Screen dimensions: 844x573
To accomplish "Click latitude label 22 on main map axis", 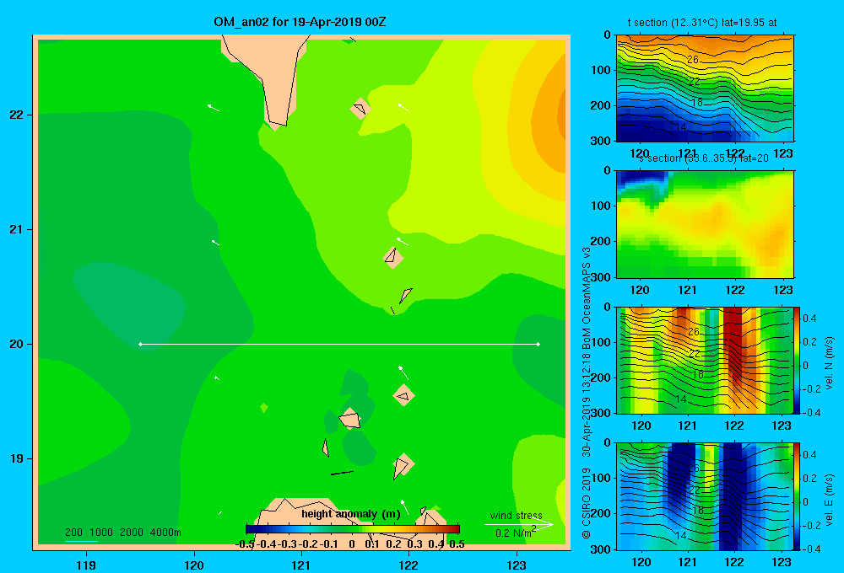I will pos(17,115).
